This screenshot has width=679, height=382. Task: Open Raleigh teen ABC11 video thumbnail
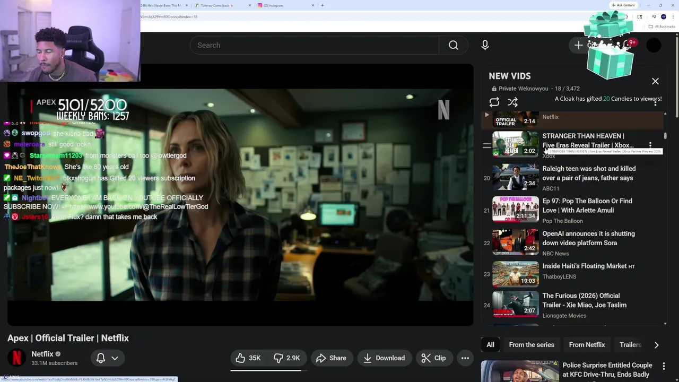pyautogui.click(x=515, y=177)
